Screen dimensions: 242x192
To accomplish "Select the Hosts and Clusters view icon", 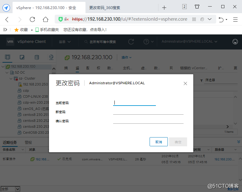I will point(8,57).
